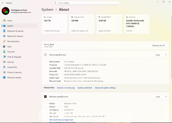The image size is (172, 123).
Task: Open Windows Update page
Action: coord(20,78)
